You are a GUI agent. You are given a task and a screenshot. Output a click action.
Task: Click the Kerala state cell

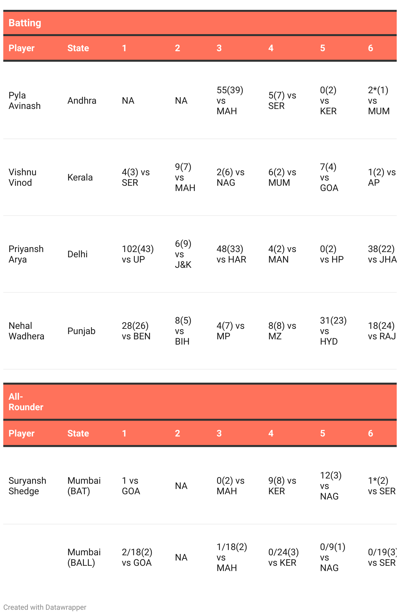pyautogui.click(x=80, y=177)
